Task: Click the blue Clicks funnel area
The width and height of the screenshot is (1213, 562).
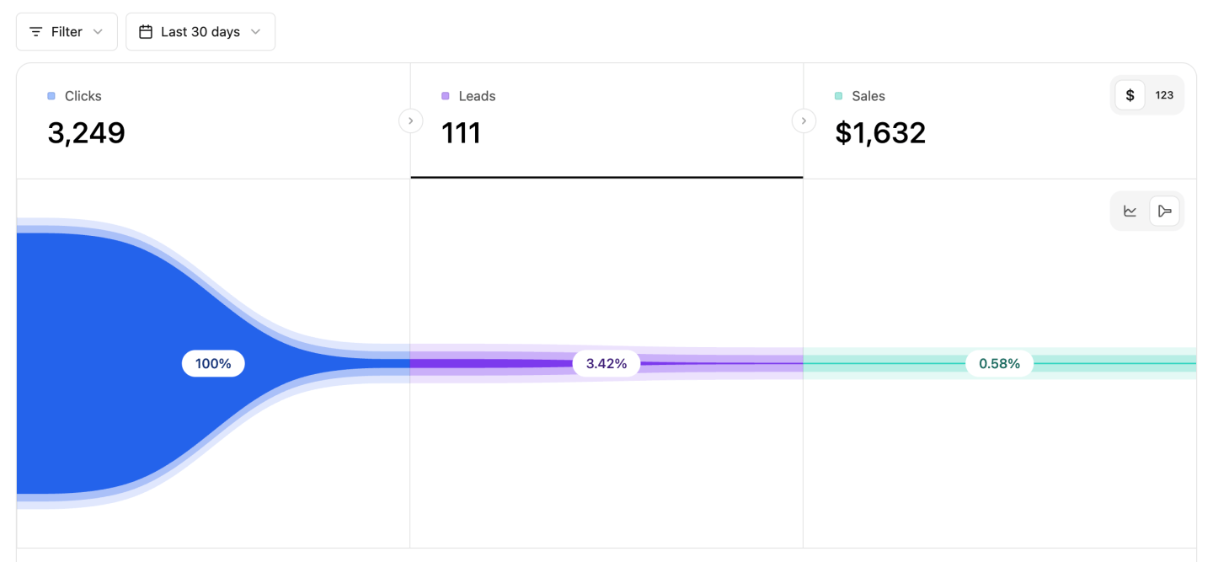Action: [101, 362]
